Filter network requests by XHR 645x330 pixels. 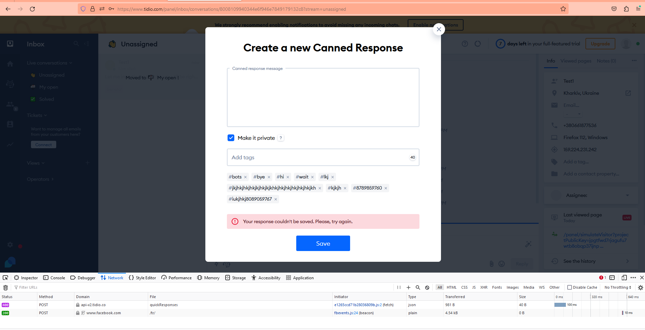[x=484, y=287]
